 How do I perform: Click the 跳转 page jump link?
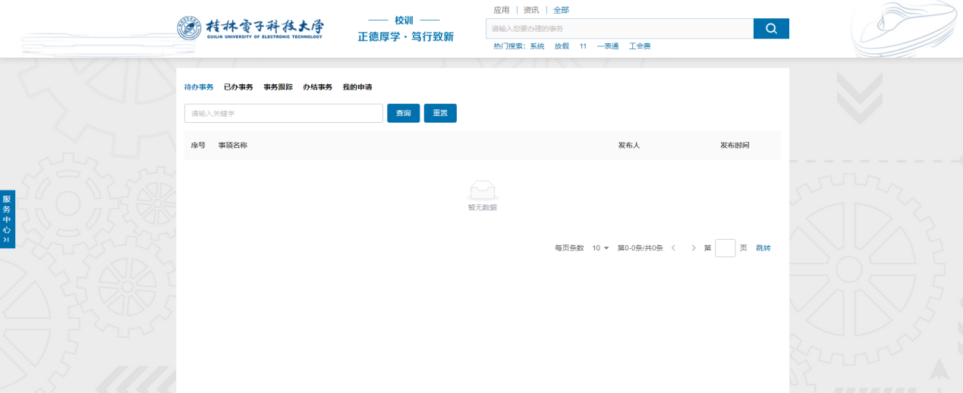(x=763, y=248)
